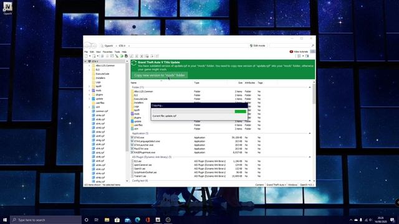
Task: Select GTA5.exe icon in file list
Action: [132, 138]
